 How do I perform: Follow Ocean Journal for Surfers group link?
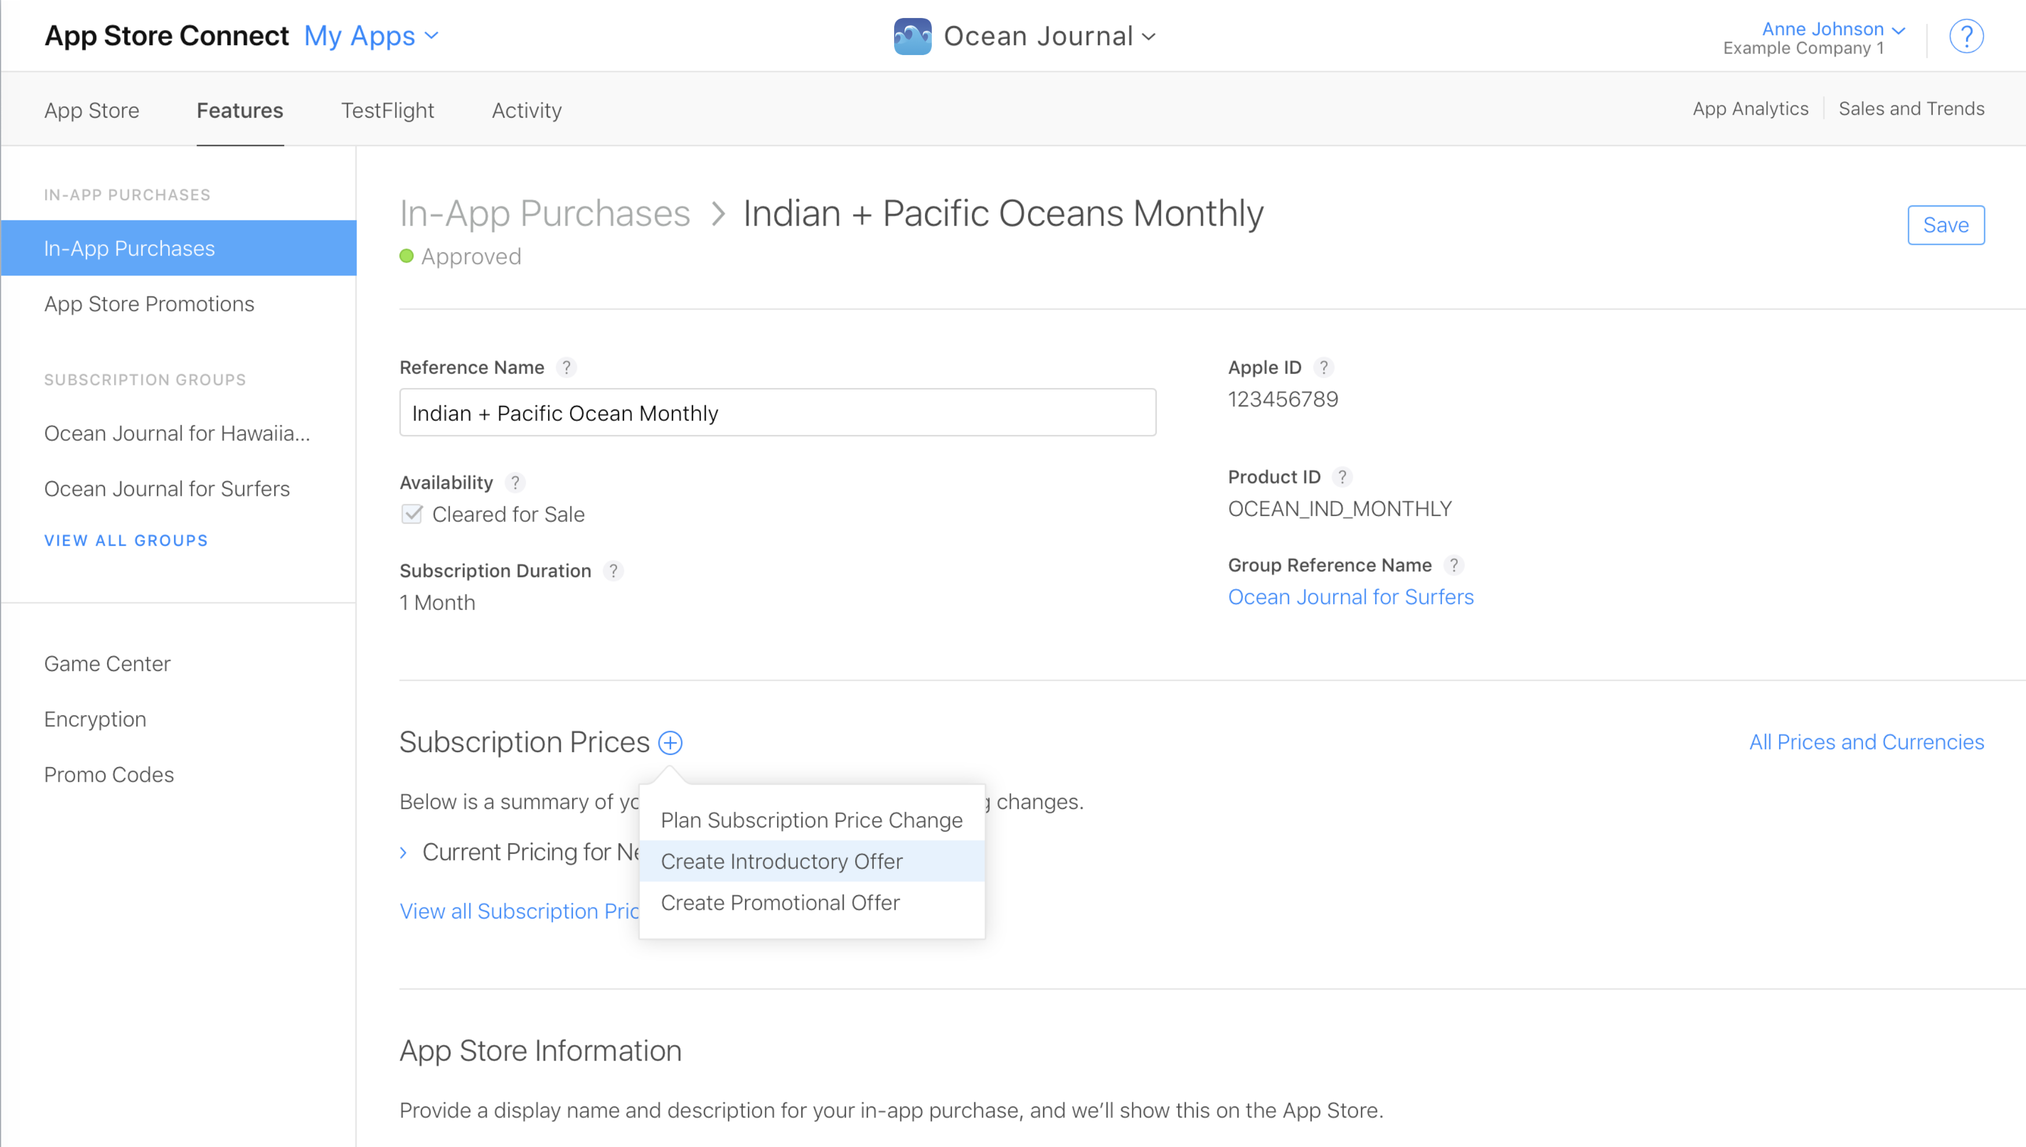pos(1350,597)
